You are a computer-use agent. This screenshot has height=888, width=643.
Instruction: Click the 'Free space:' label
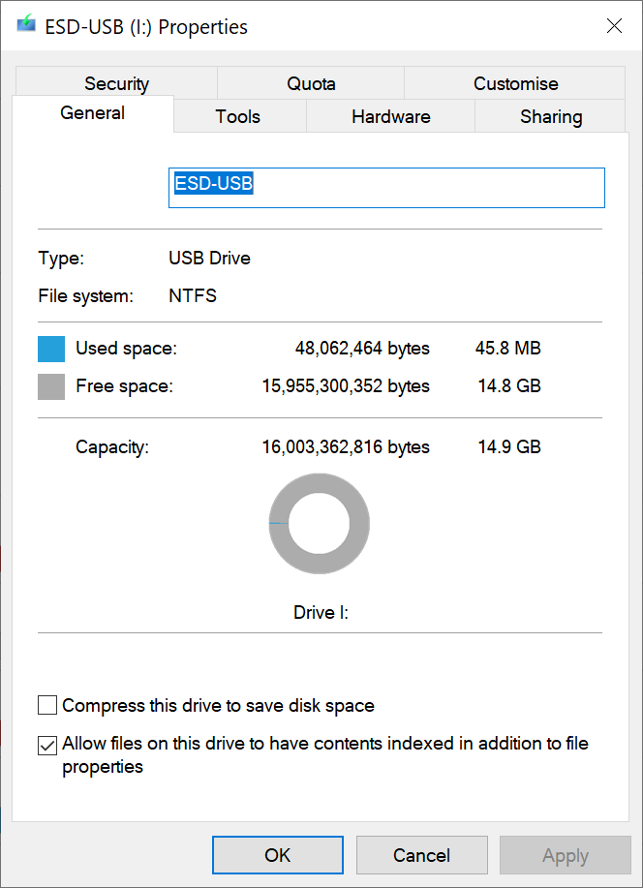[x=125, y=386]
